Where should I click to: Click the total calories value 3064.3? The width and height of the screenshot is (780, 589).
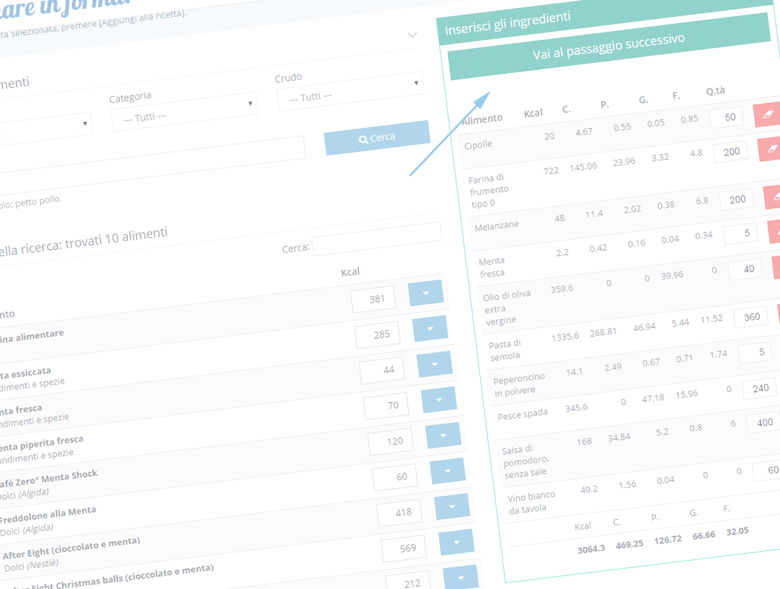tap(591, 548)
